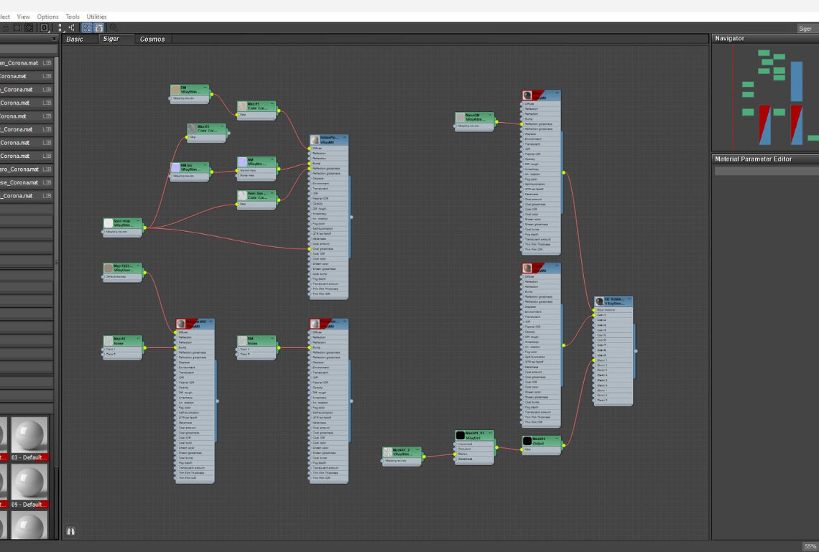This screenshot has width=819, height=552.
Task: Collapse the Map #1 Color Correction node
Action: 272,103
